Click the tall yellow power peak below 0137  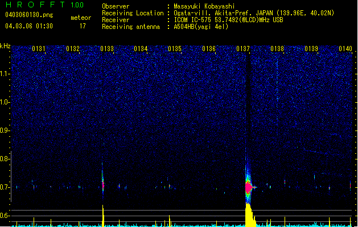click(250, 215)
